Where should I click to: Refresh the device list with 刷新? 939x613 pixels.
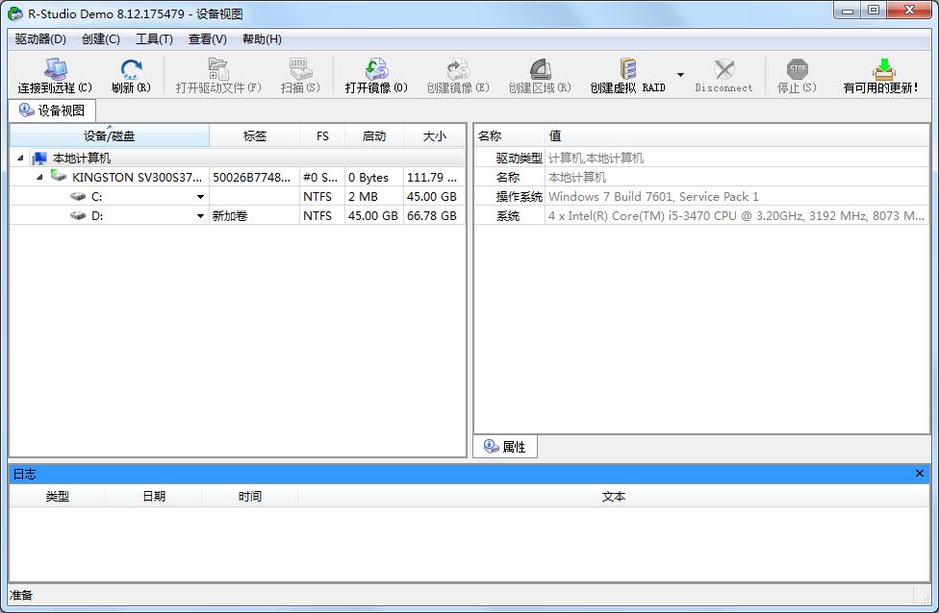pos(131,75)
